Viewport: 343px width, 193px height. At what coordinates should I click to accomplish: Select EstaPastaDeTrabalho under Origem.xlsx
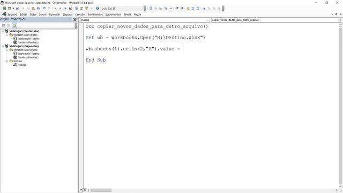pyautogui.click(x=28, y=54)
